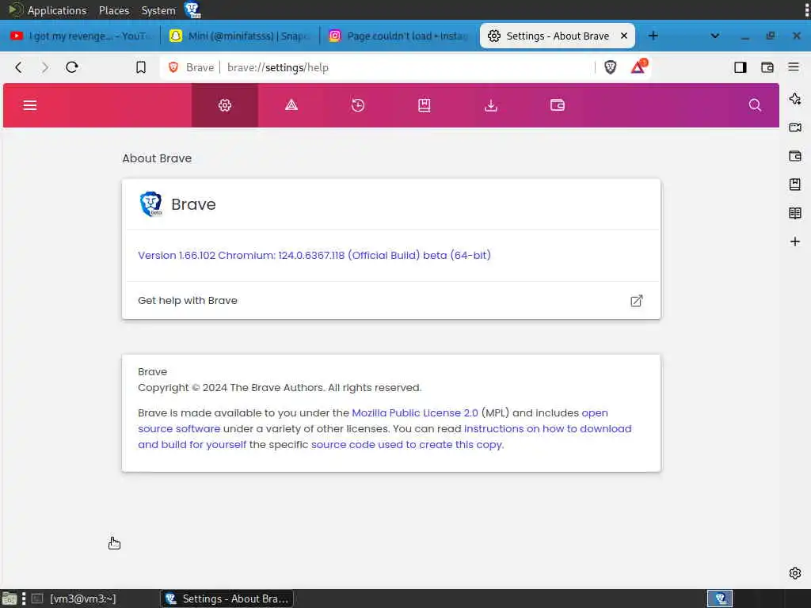Switch to the Instagram tab
This screenshot has width=811, height=608.
click(x=400, y=36)
